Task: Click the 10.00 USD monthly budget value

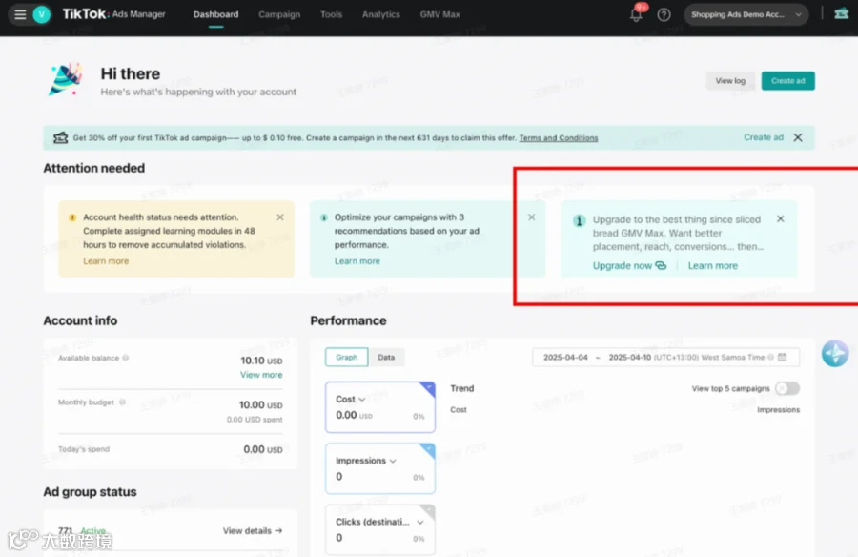Action: coord(260,404)
